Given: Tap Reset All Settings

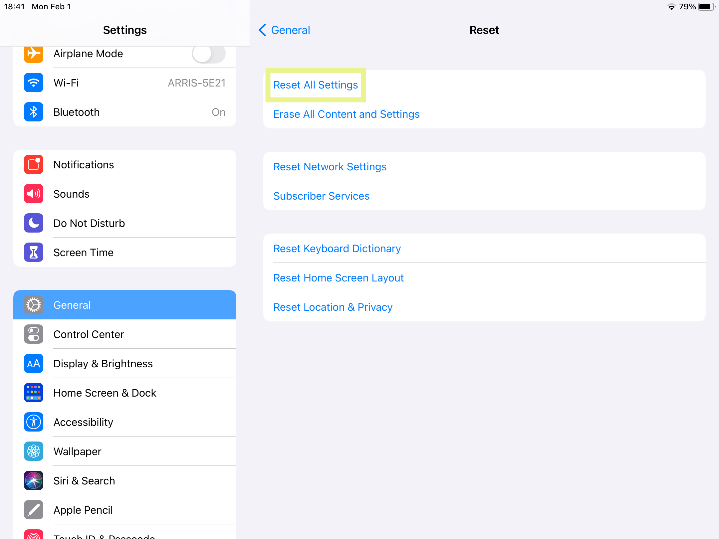Looking at the screenshot, I should coord(315,85).
